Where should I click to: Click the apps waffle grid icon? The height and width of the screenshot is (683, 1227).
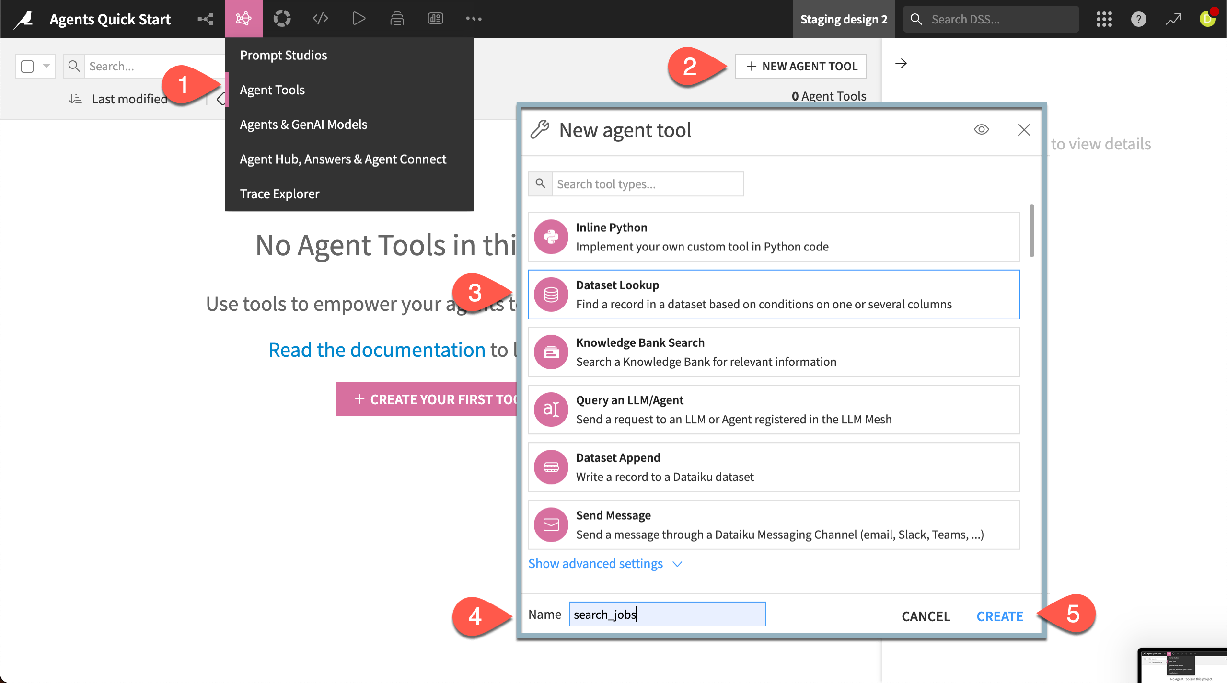point(1104,19)
